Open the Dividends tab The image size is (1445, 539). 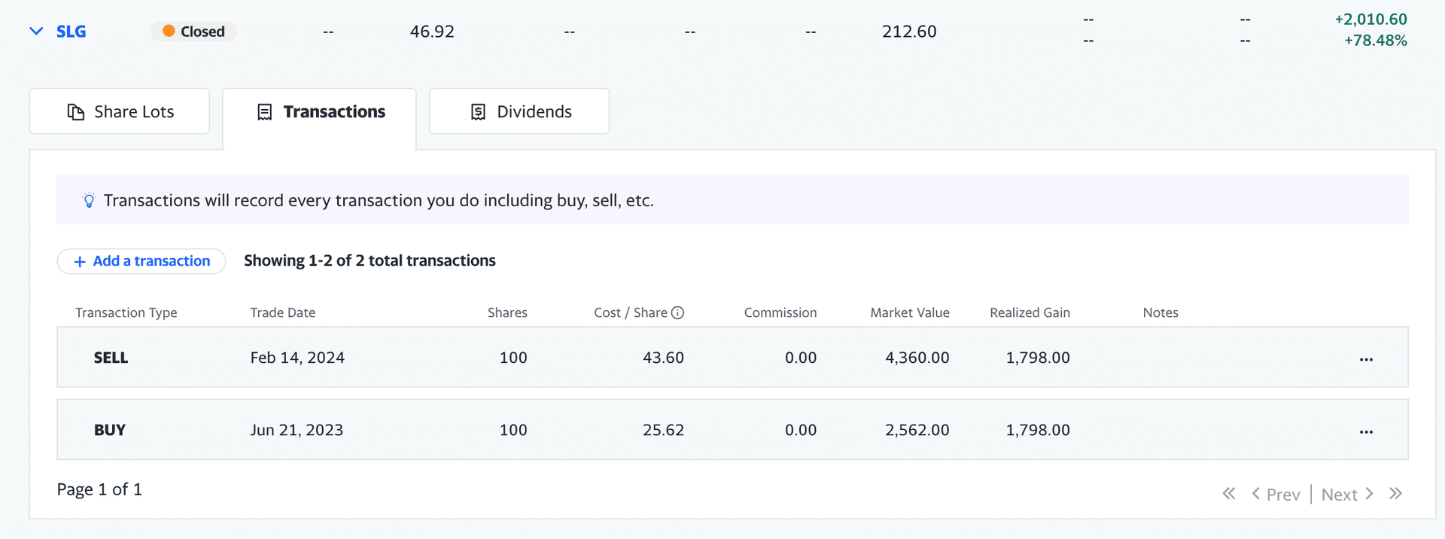coord(519,111)
